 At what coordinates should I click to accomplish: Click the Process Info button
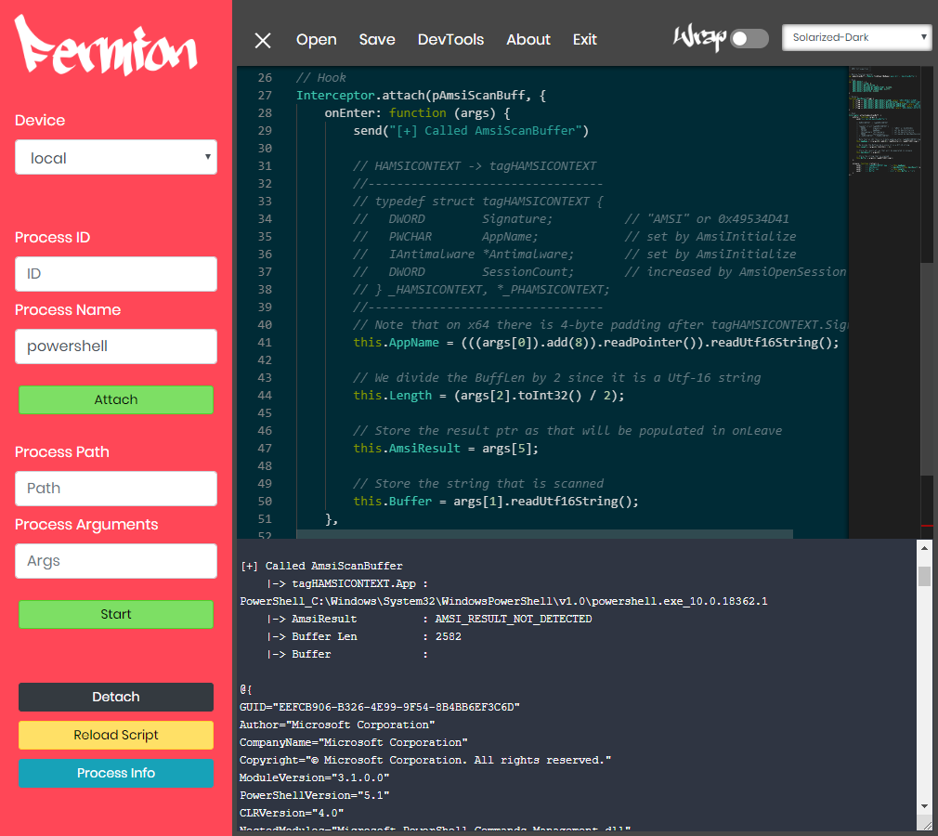(116, 773)
